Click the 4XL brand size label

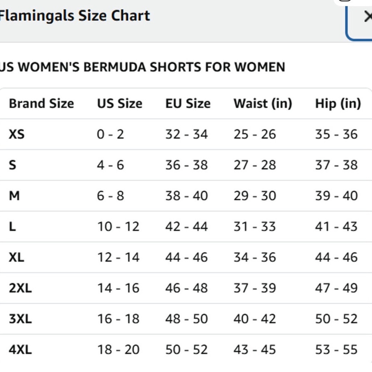click(x=20, y=349)
